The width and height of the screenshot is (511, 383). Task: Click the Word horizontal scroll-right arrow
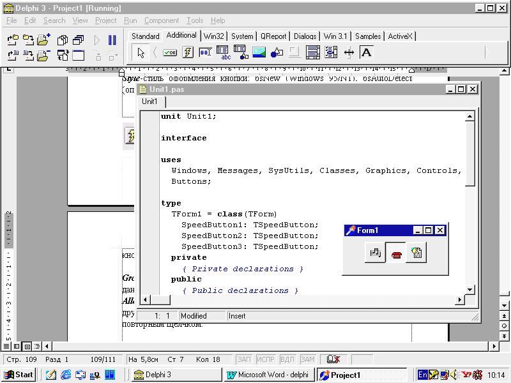pyautogui.click(x=494, y=346)
